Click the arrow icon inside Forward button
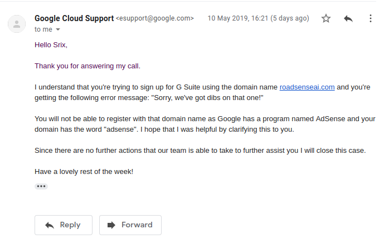 click(111, 225)
